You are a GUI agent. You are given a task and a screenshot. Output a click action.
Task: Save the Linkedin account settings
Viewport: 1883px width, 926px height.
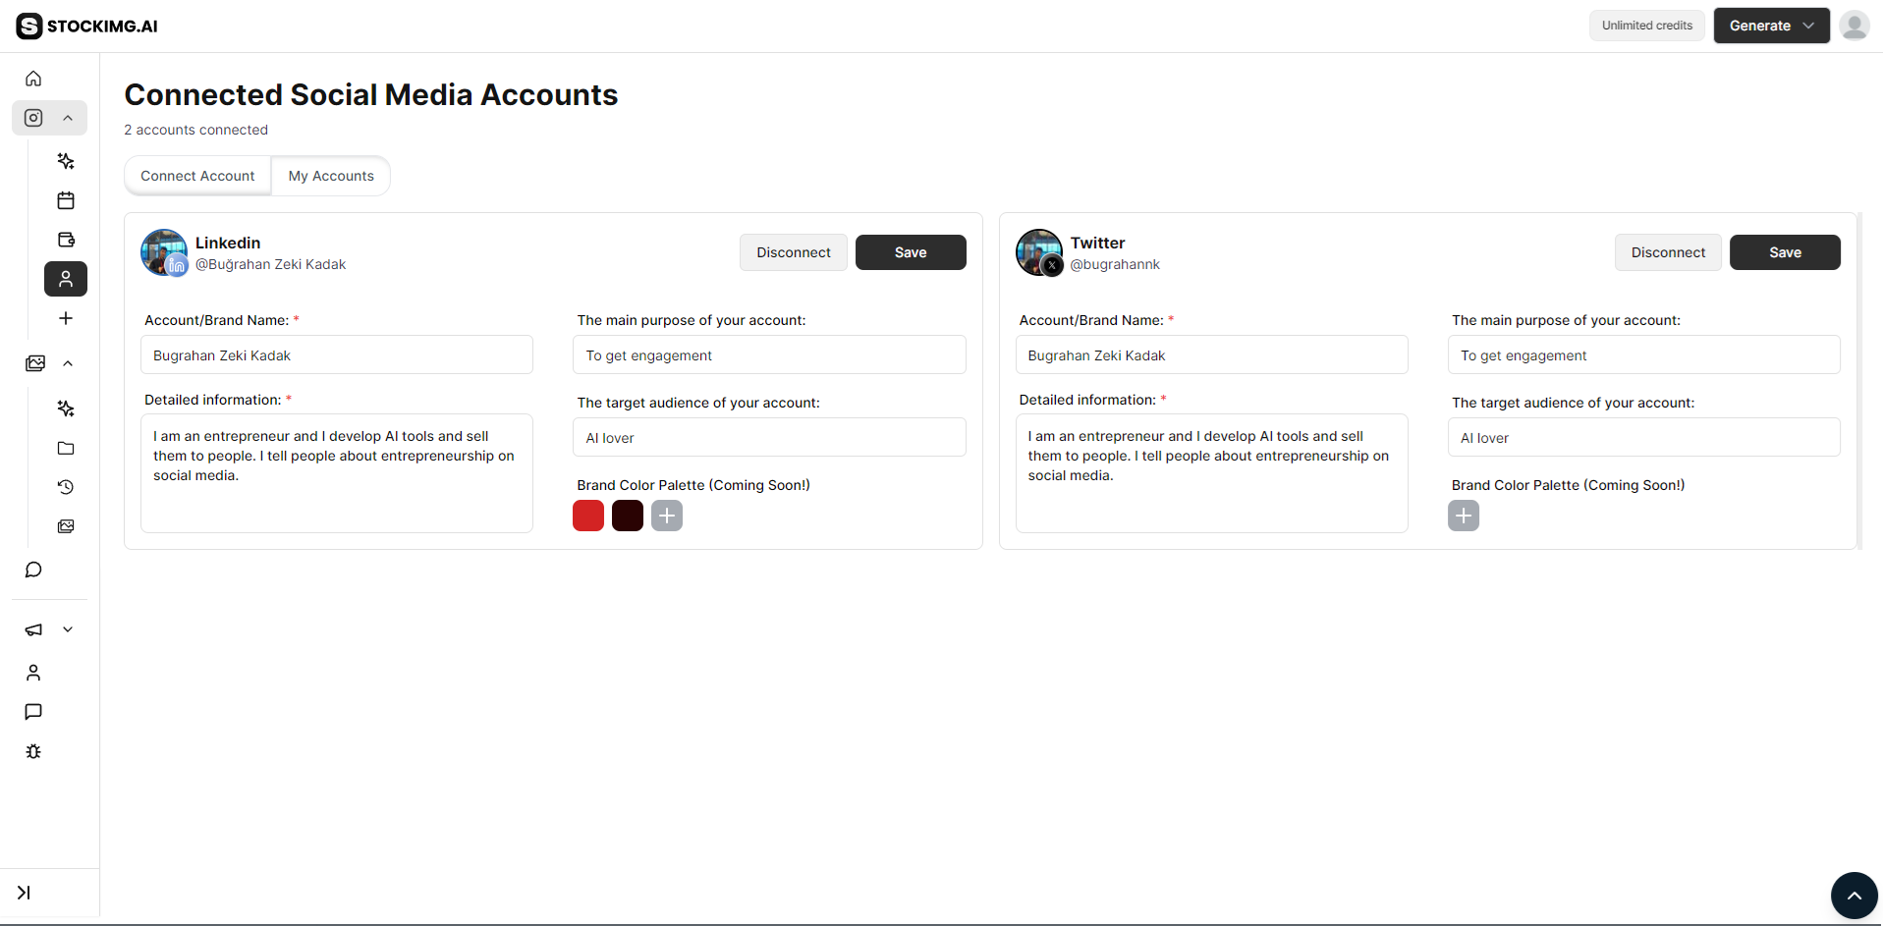click(x=910, y=251)
